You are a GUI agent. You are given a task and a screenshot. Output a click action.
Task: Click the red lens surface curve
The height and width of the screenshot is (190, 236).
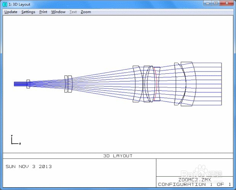coord(156,84)
